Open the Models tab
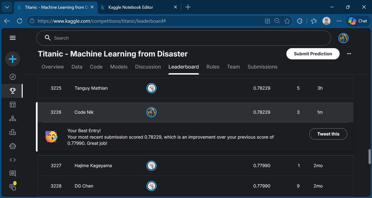 119,67
